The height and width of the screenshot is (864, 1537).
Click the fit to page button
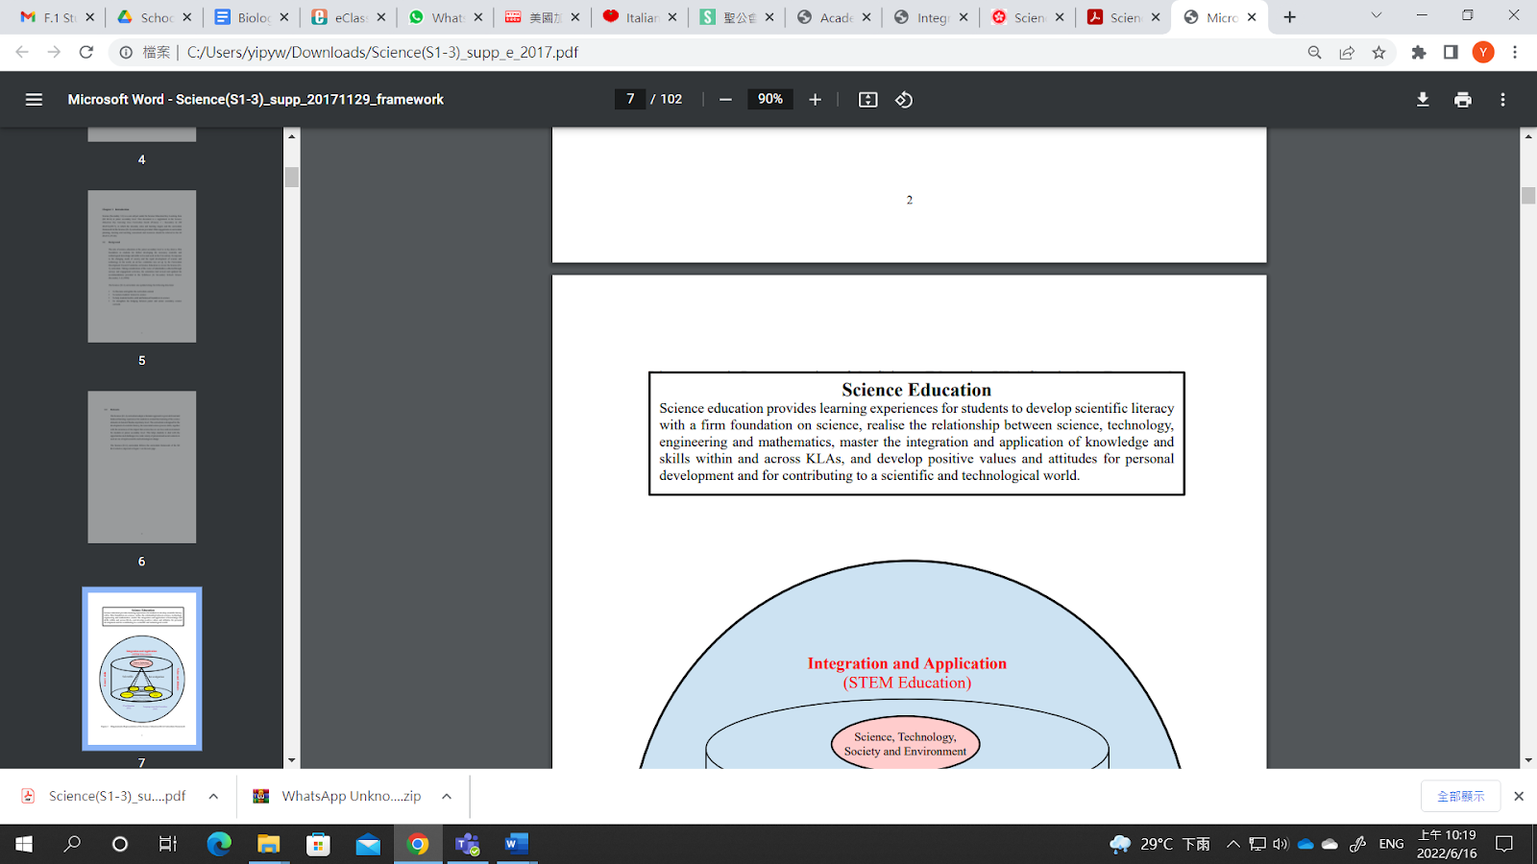point(867,99)
